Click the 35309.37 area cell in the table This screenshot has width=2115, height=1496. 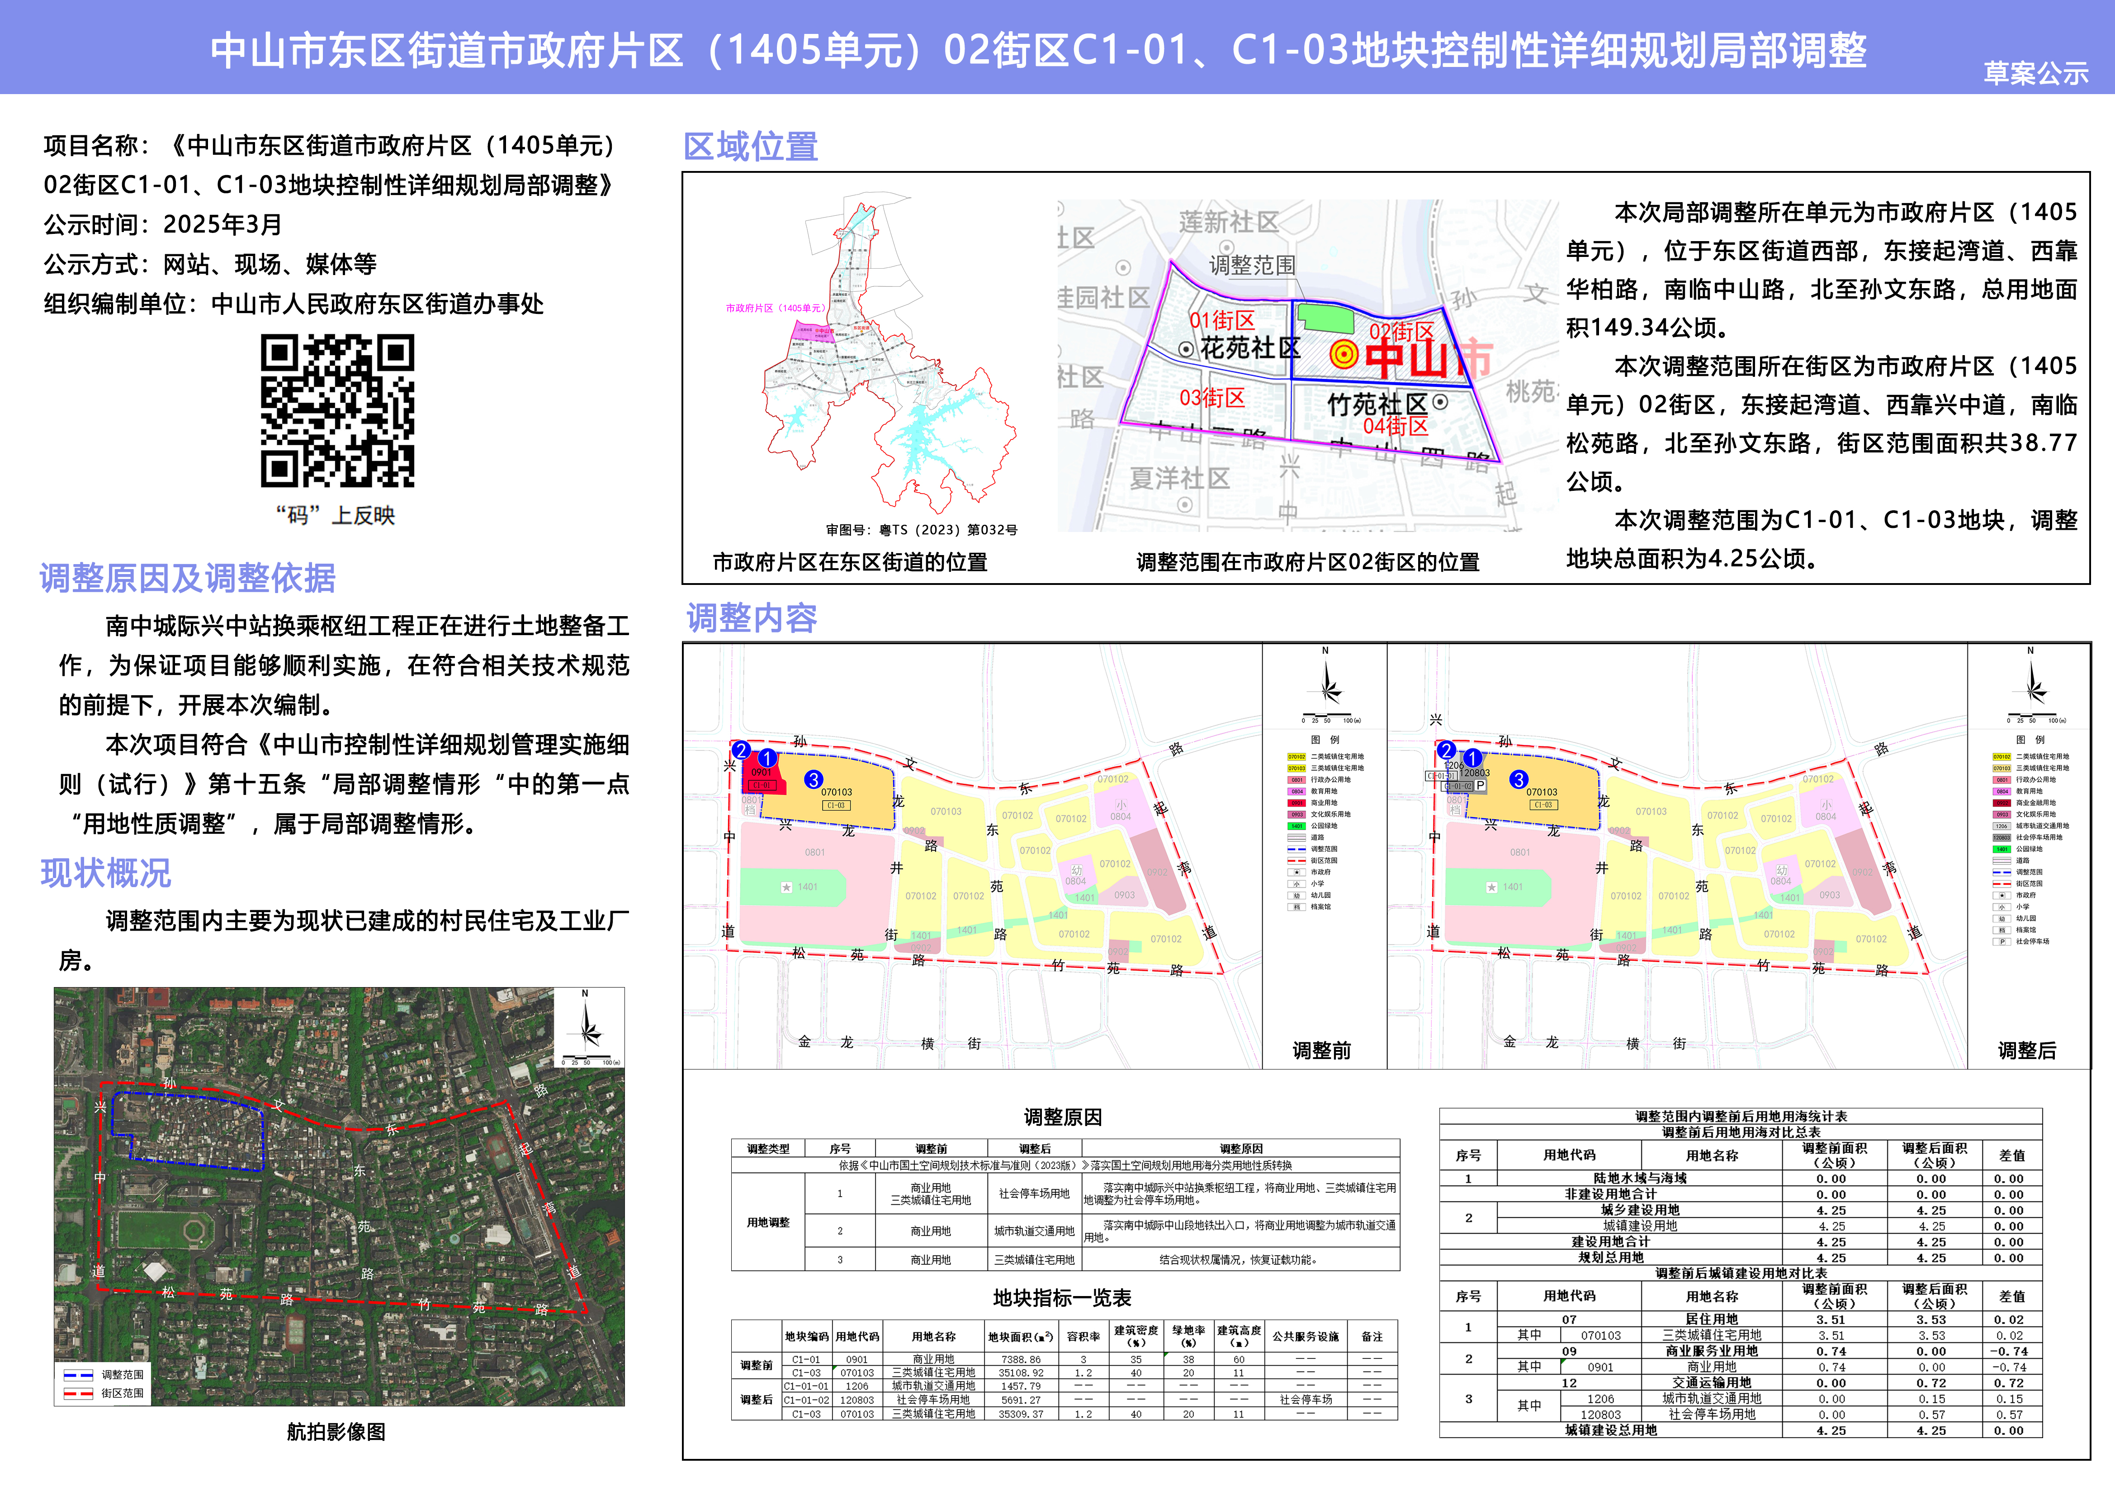click(1021, 1414)
